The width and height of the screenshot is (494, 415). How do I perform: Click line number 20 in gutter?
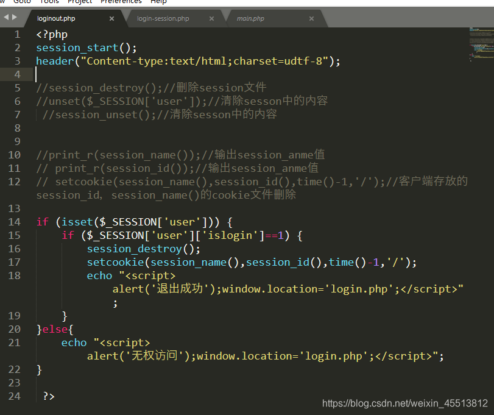tap(14, 329)
